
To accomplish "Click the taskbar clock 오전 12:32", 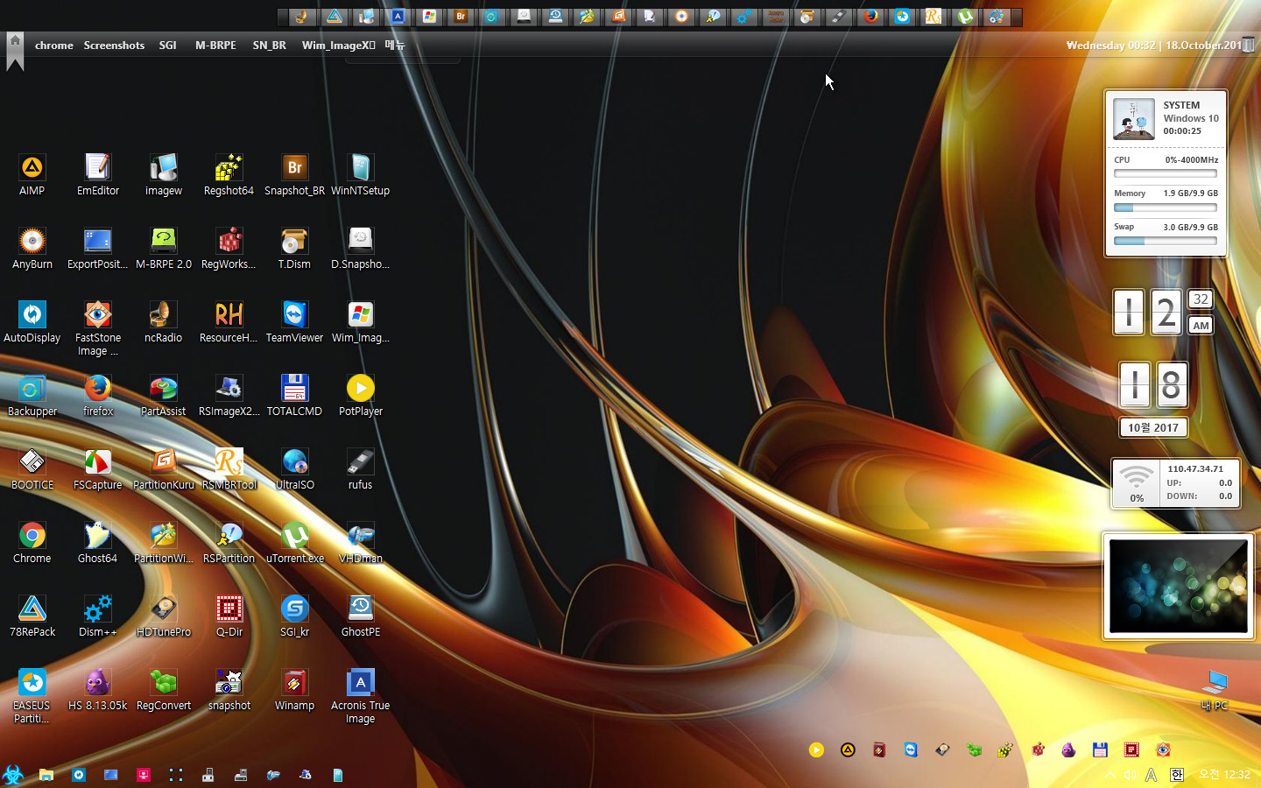I will pyautogui.click(x=1224, y=775).
